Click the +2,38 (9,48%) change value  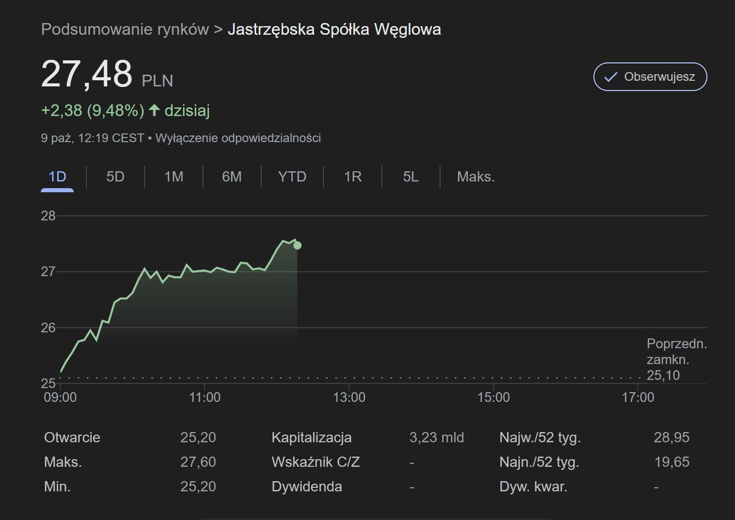92,111
